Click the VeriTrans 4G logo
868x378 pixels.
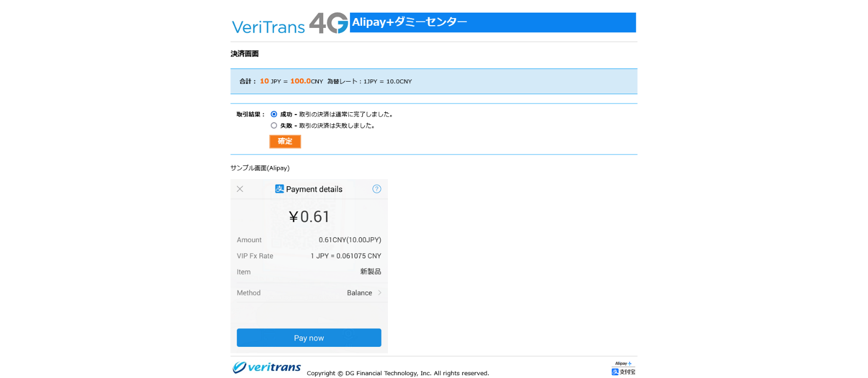coord(290,24)
